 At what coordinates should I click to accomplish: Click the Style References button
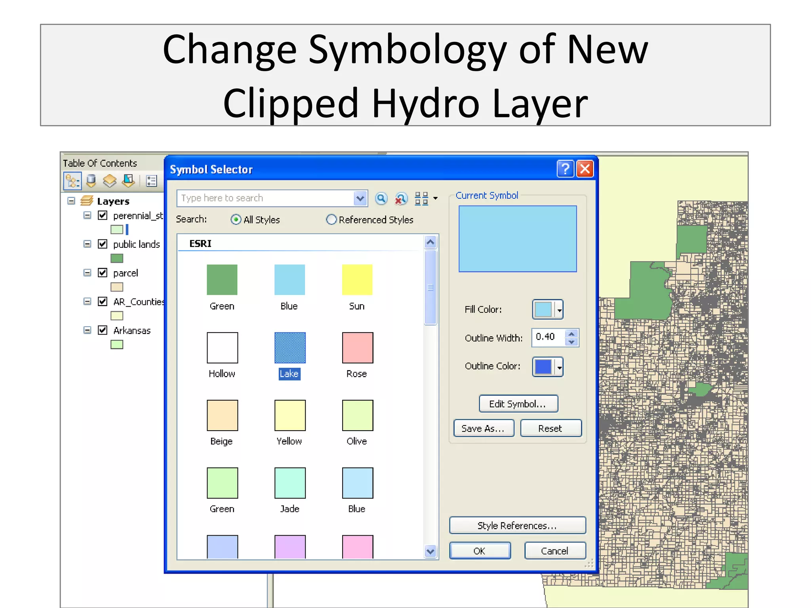[518, 525]
